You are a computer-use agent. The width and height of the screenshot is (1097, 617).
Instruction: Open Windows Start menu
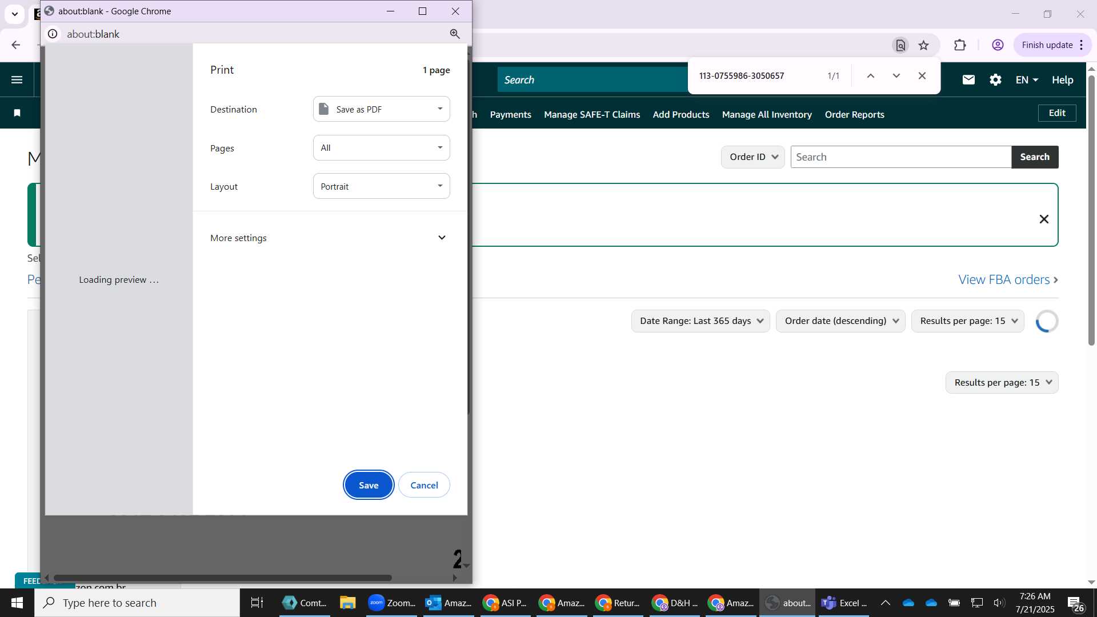pyautogui.click(x=17, y=603)
